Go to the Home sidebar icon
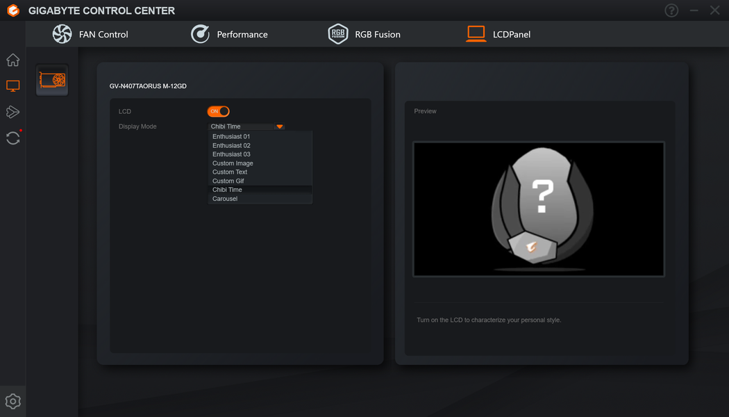729x417 pixels. pos(13,60)
